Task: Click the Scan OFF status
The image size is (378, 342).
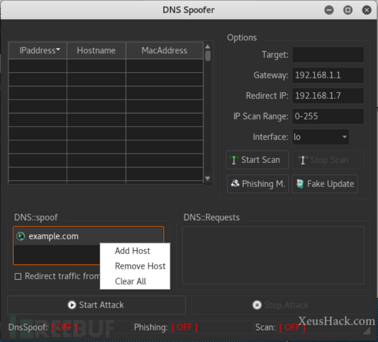Action: tap(292, 327)
